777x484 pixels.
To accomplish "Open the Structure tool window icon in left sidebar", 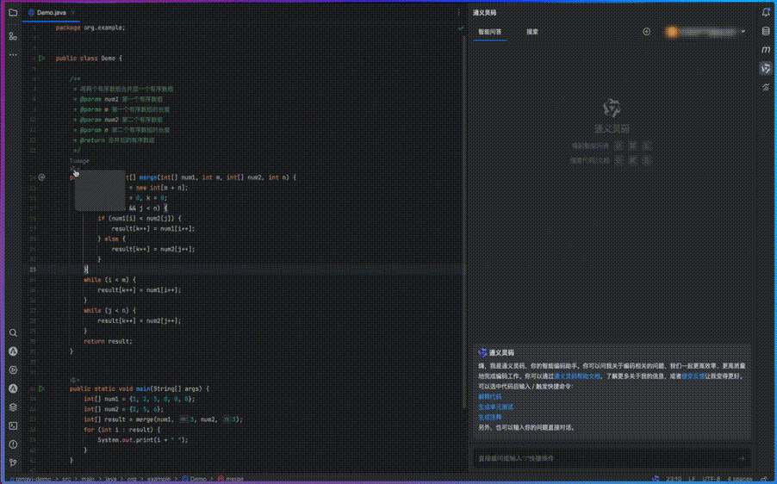I will 13,36.
